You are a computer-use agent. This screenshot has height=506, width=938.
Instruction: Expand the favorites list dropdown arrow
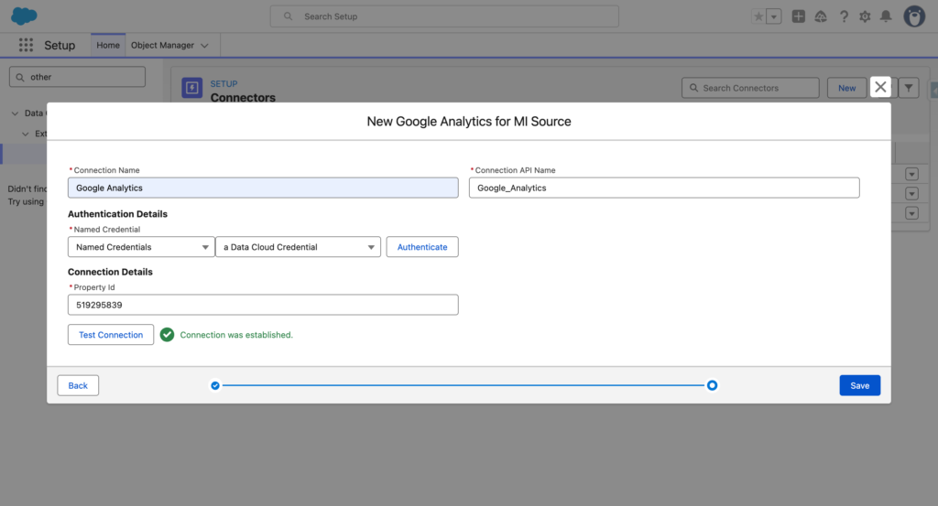(x=775, y=16)
